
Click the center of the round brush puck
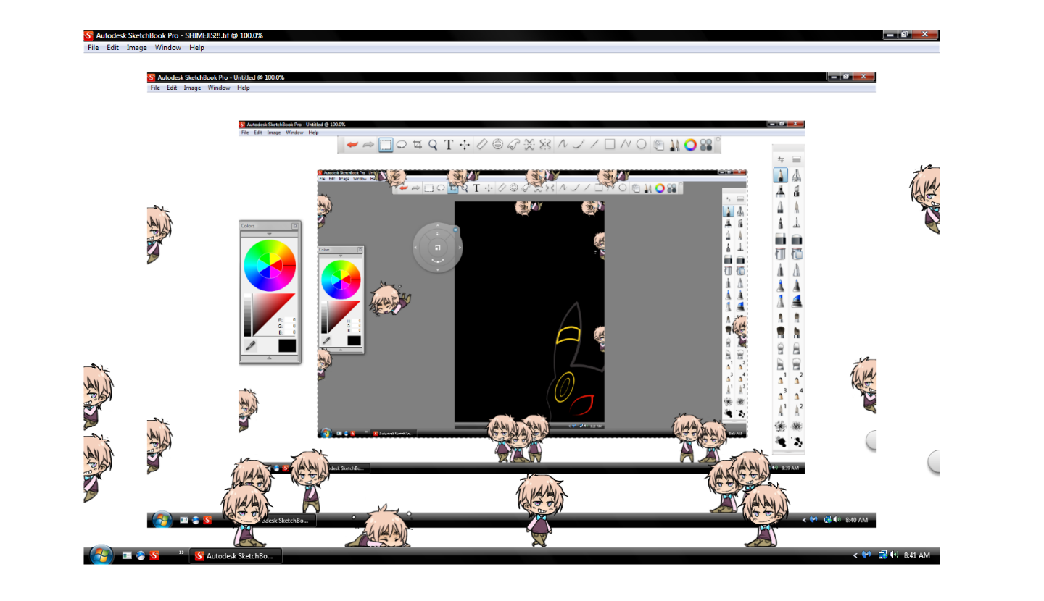437,248
